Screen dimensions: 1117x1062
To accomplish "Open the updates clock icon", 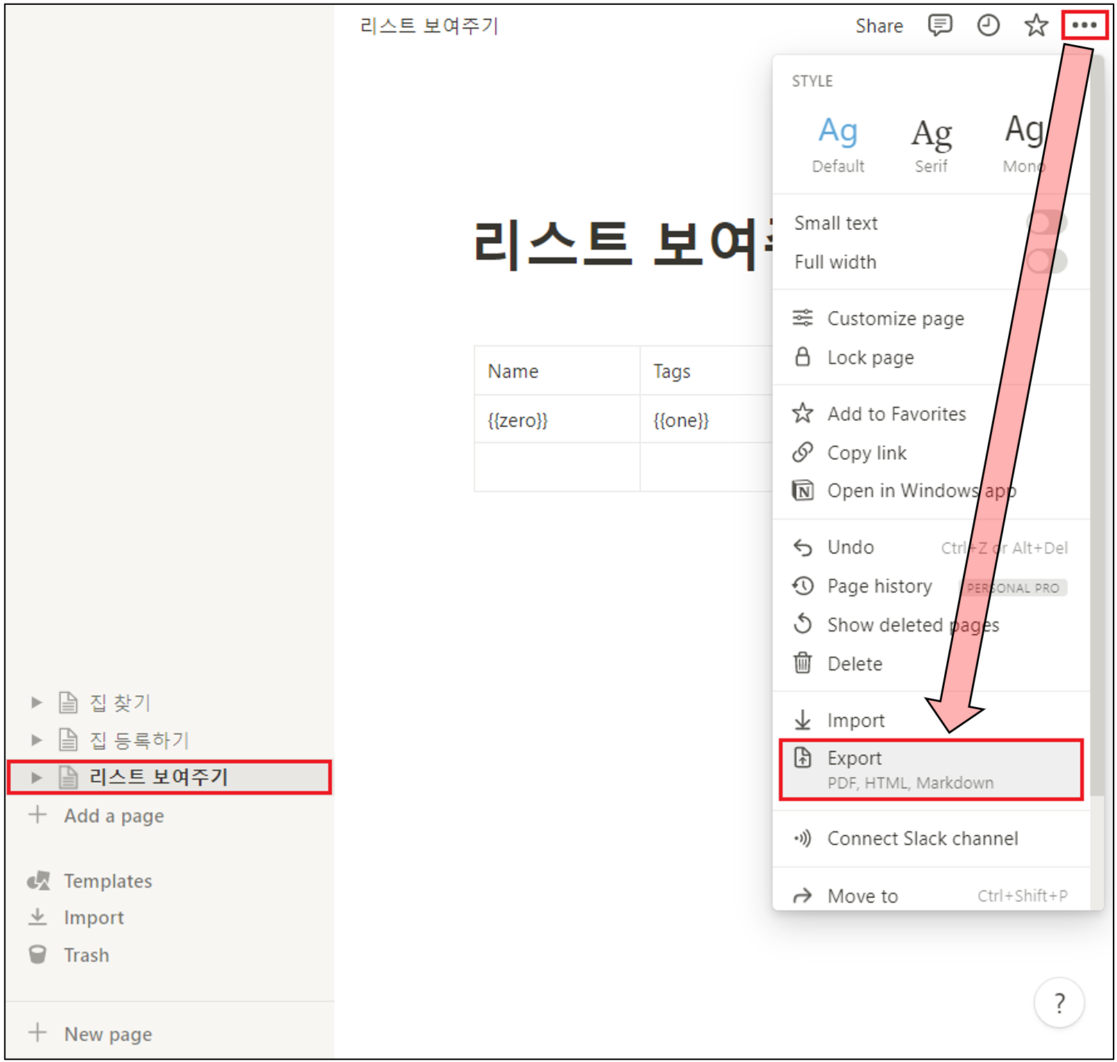I will point(988,26).
